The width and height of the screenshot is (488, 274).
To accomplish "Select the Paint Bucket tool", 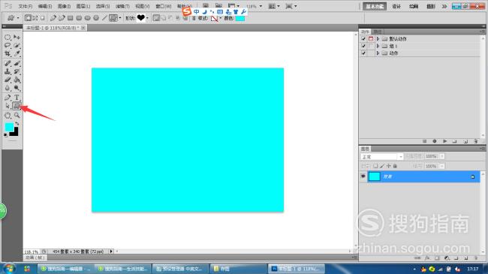I will coord(17,80).
